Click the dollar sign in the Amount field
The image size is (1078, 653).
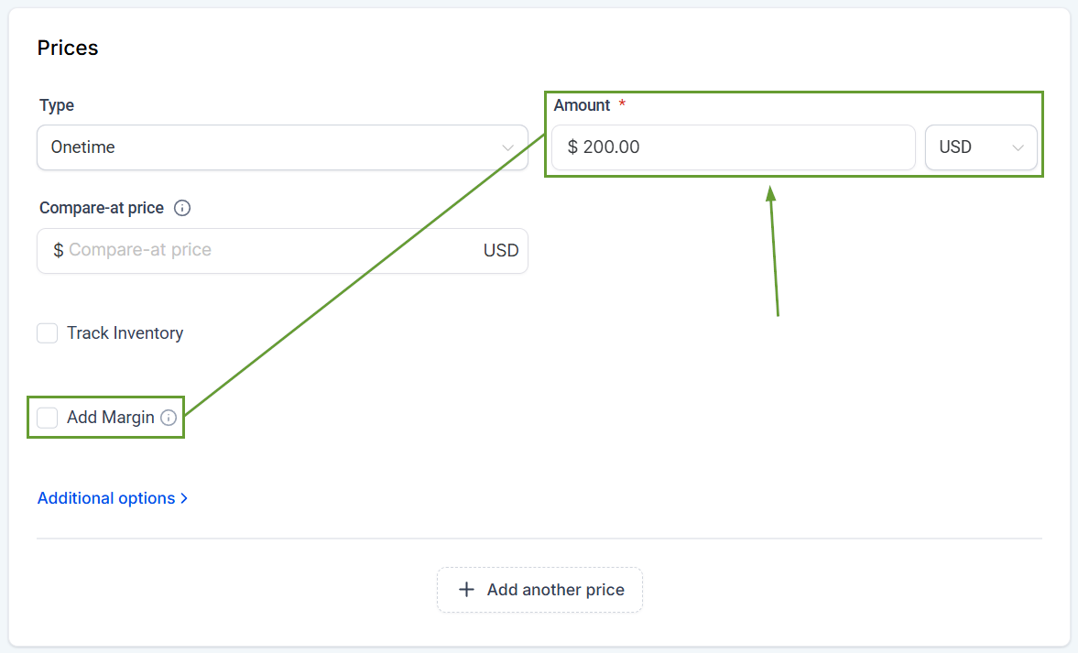572,147
